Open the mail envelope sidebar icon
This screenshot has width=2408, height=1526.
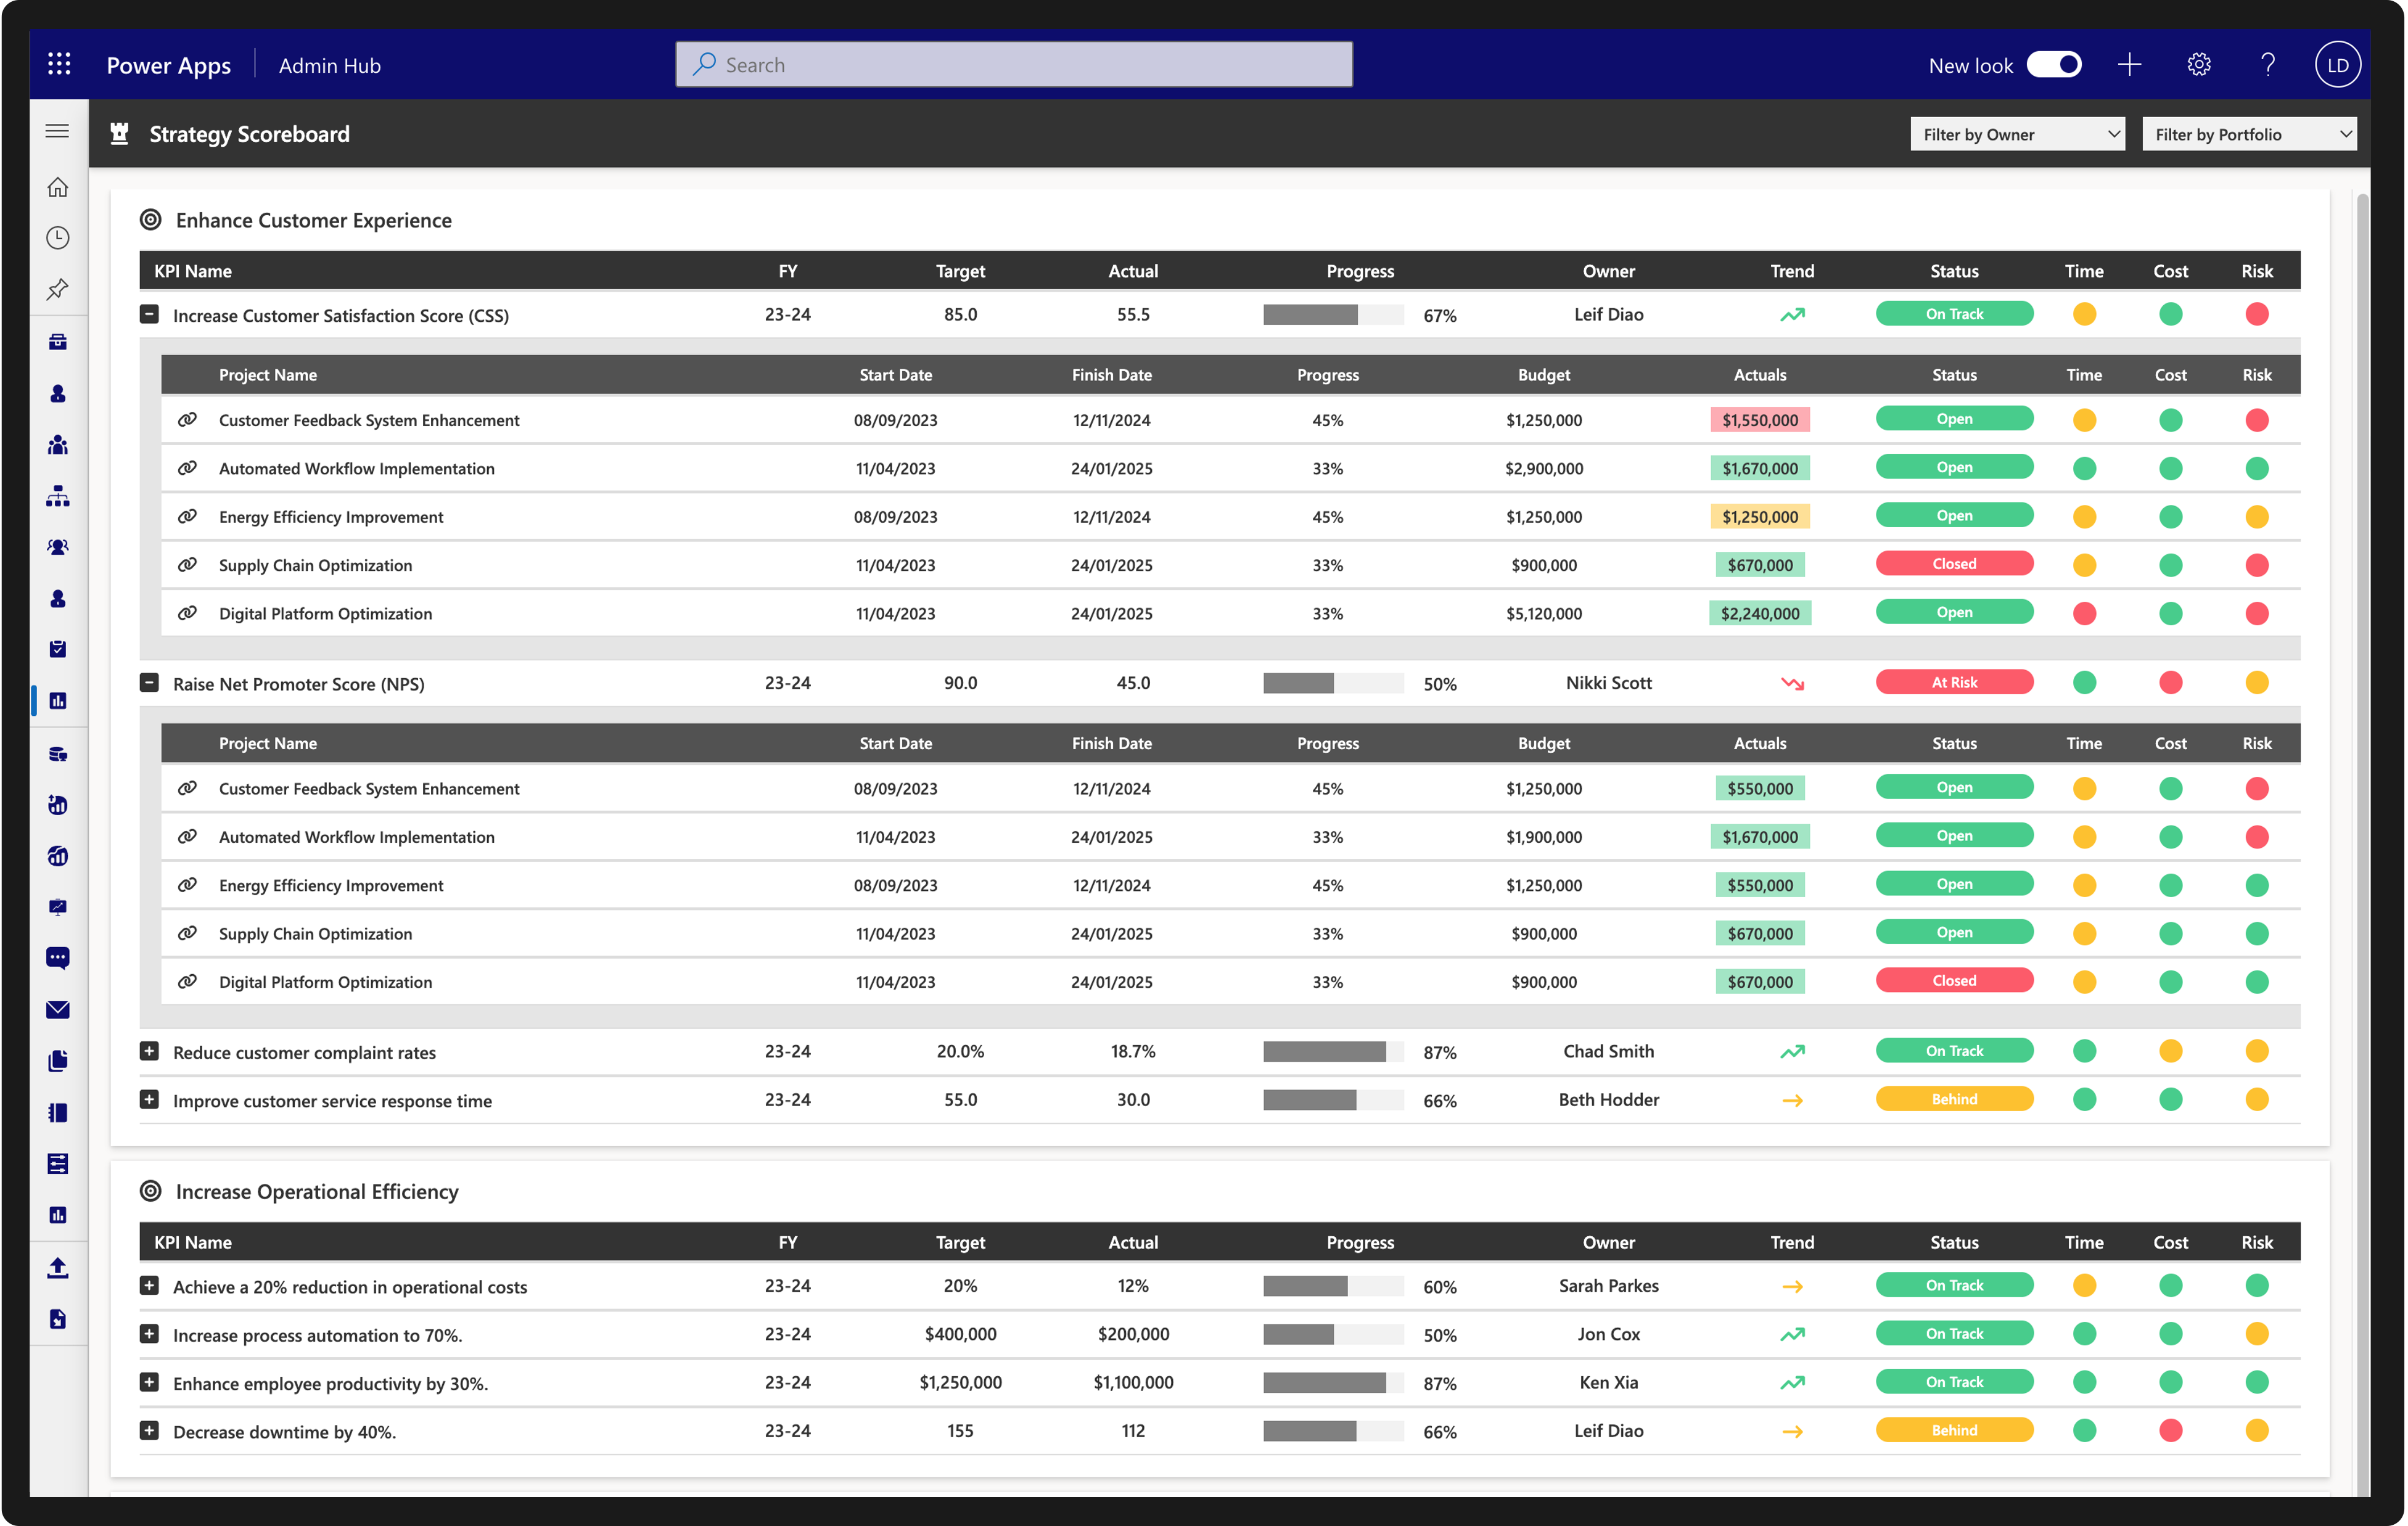[58, 1010]
